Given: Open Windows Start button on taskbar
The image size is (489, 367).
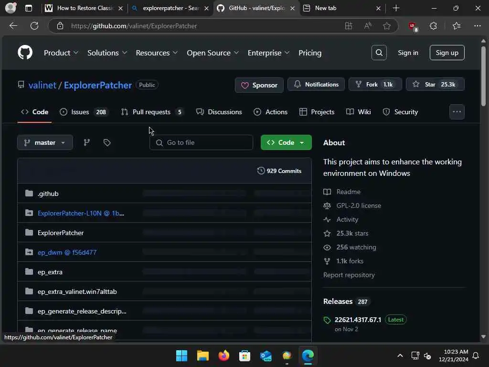Looking at the screenshot, I should 181,356.
